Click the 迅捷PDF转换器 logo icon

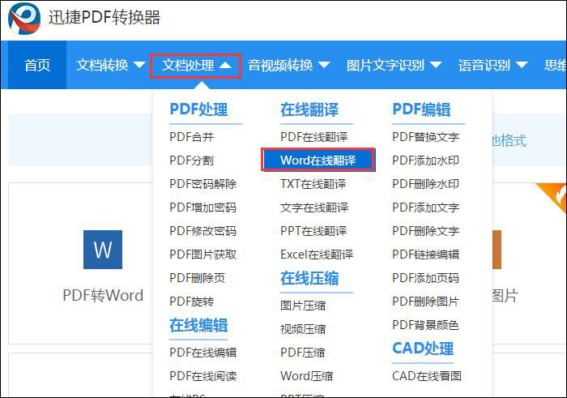coord(24,19)
